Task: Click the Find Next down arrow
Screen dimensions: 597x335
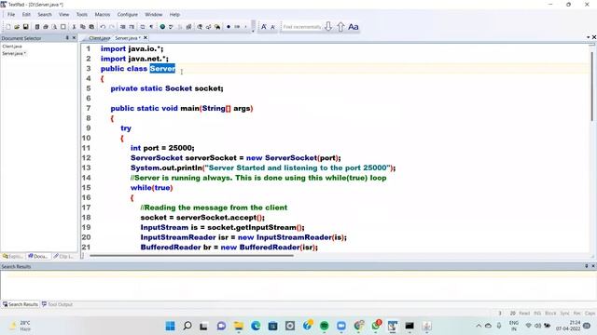Action: (328, 27)
